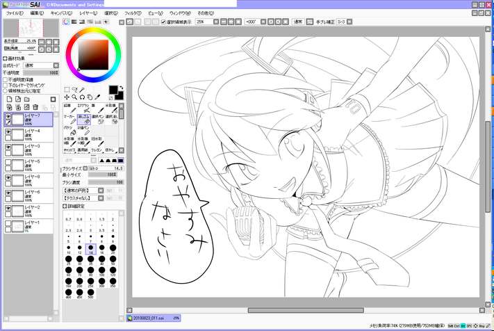Image resolution: width=494 pixels, height=331 pixels.
Task: Choose the Bucket (バケツ) fill tool
Action: [x=70, y=131]
